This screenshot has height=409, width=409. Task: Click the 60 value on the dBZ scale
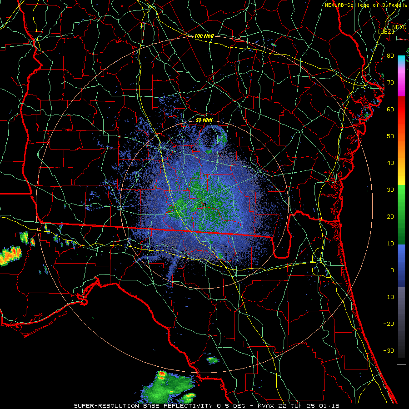tap(390, 109)
